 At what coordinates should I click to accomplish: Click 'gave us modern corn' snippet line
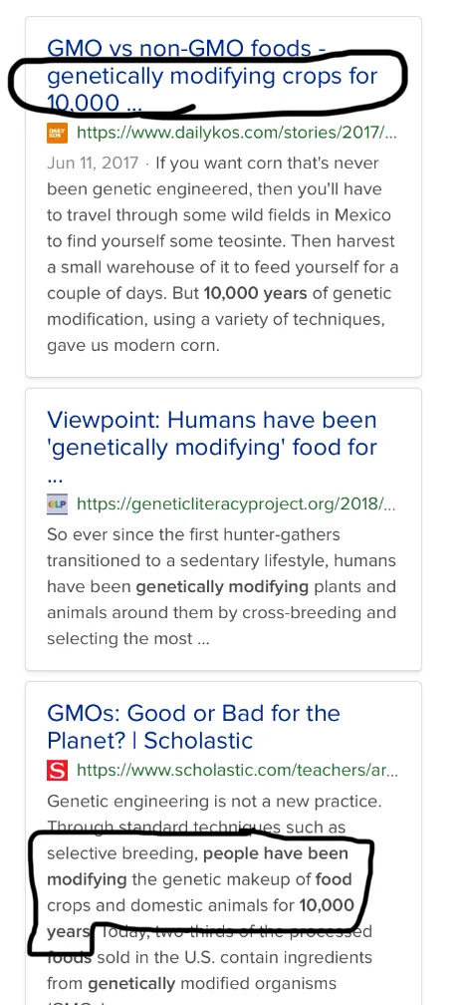(x=133, y=346)
